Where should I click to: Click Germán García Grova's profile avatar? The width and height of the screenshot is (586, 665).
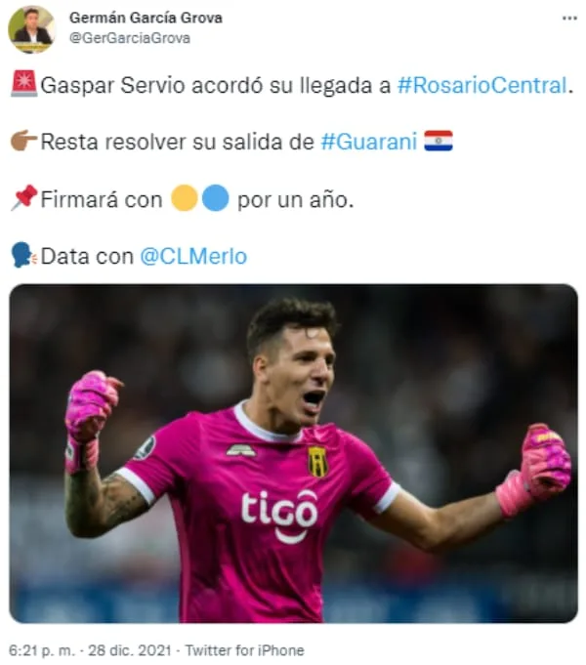pos(31,29)
